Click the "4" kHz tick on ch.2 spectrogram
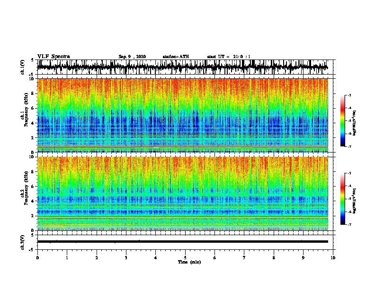This screenshot has width=375, height=289. pyautogui.click(x=33, y=201)
